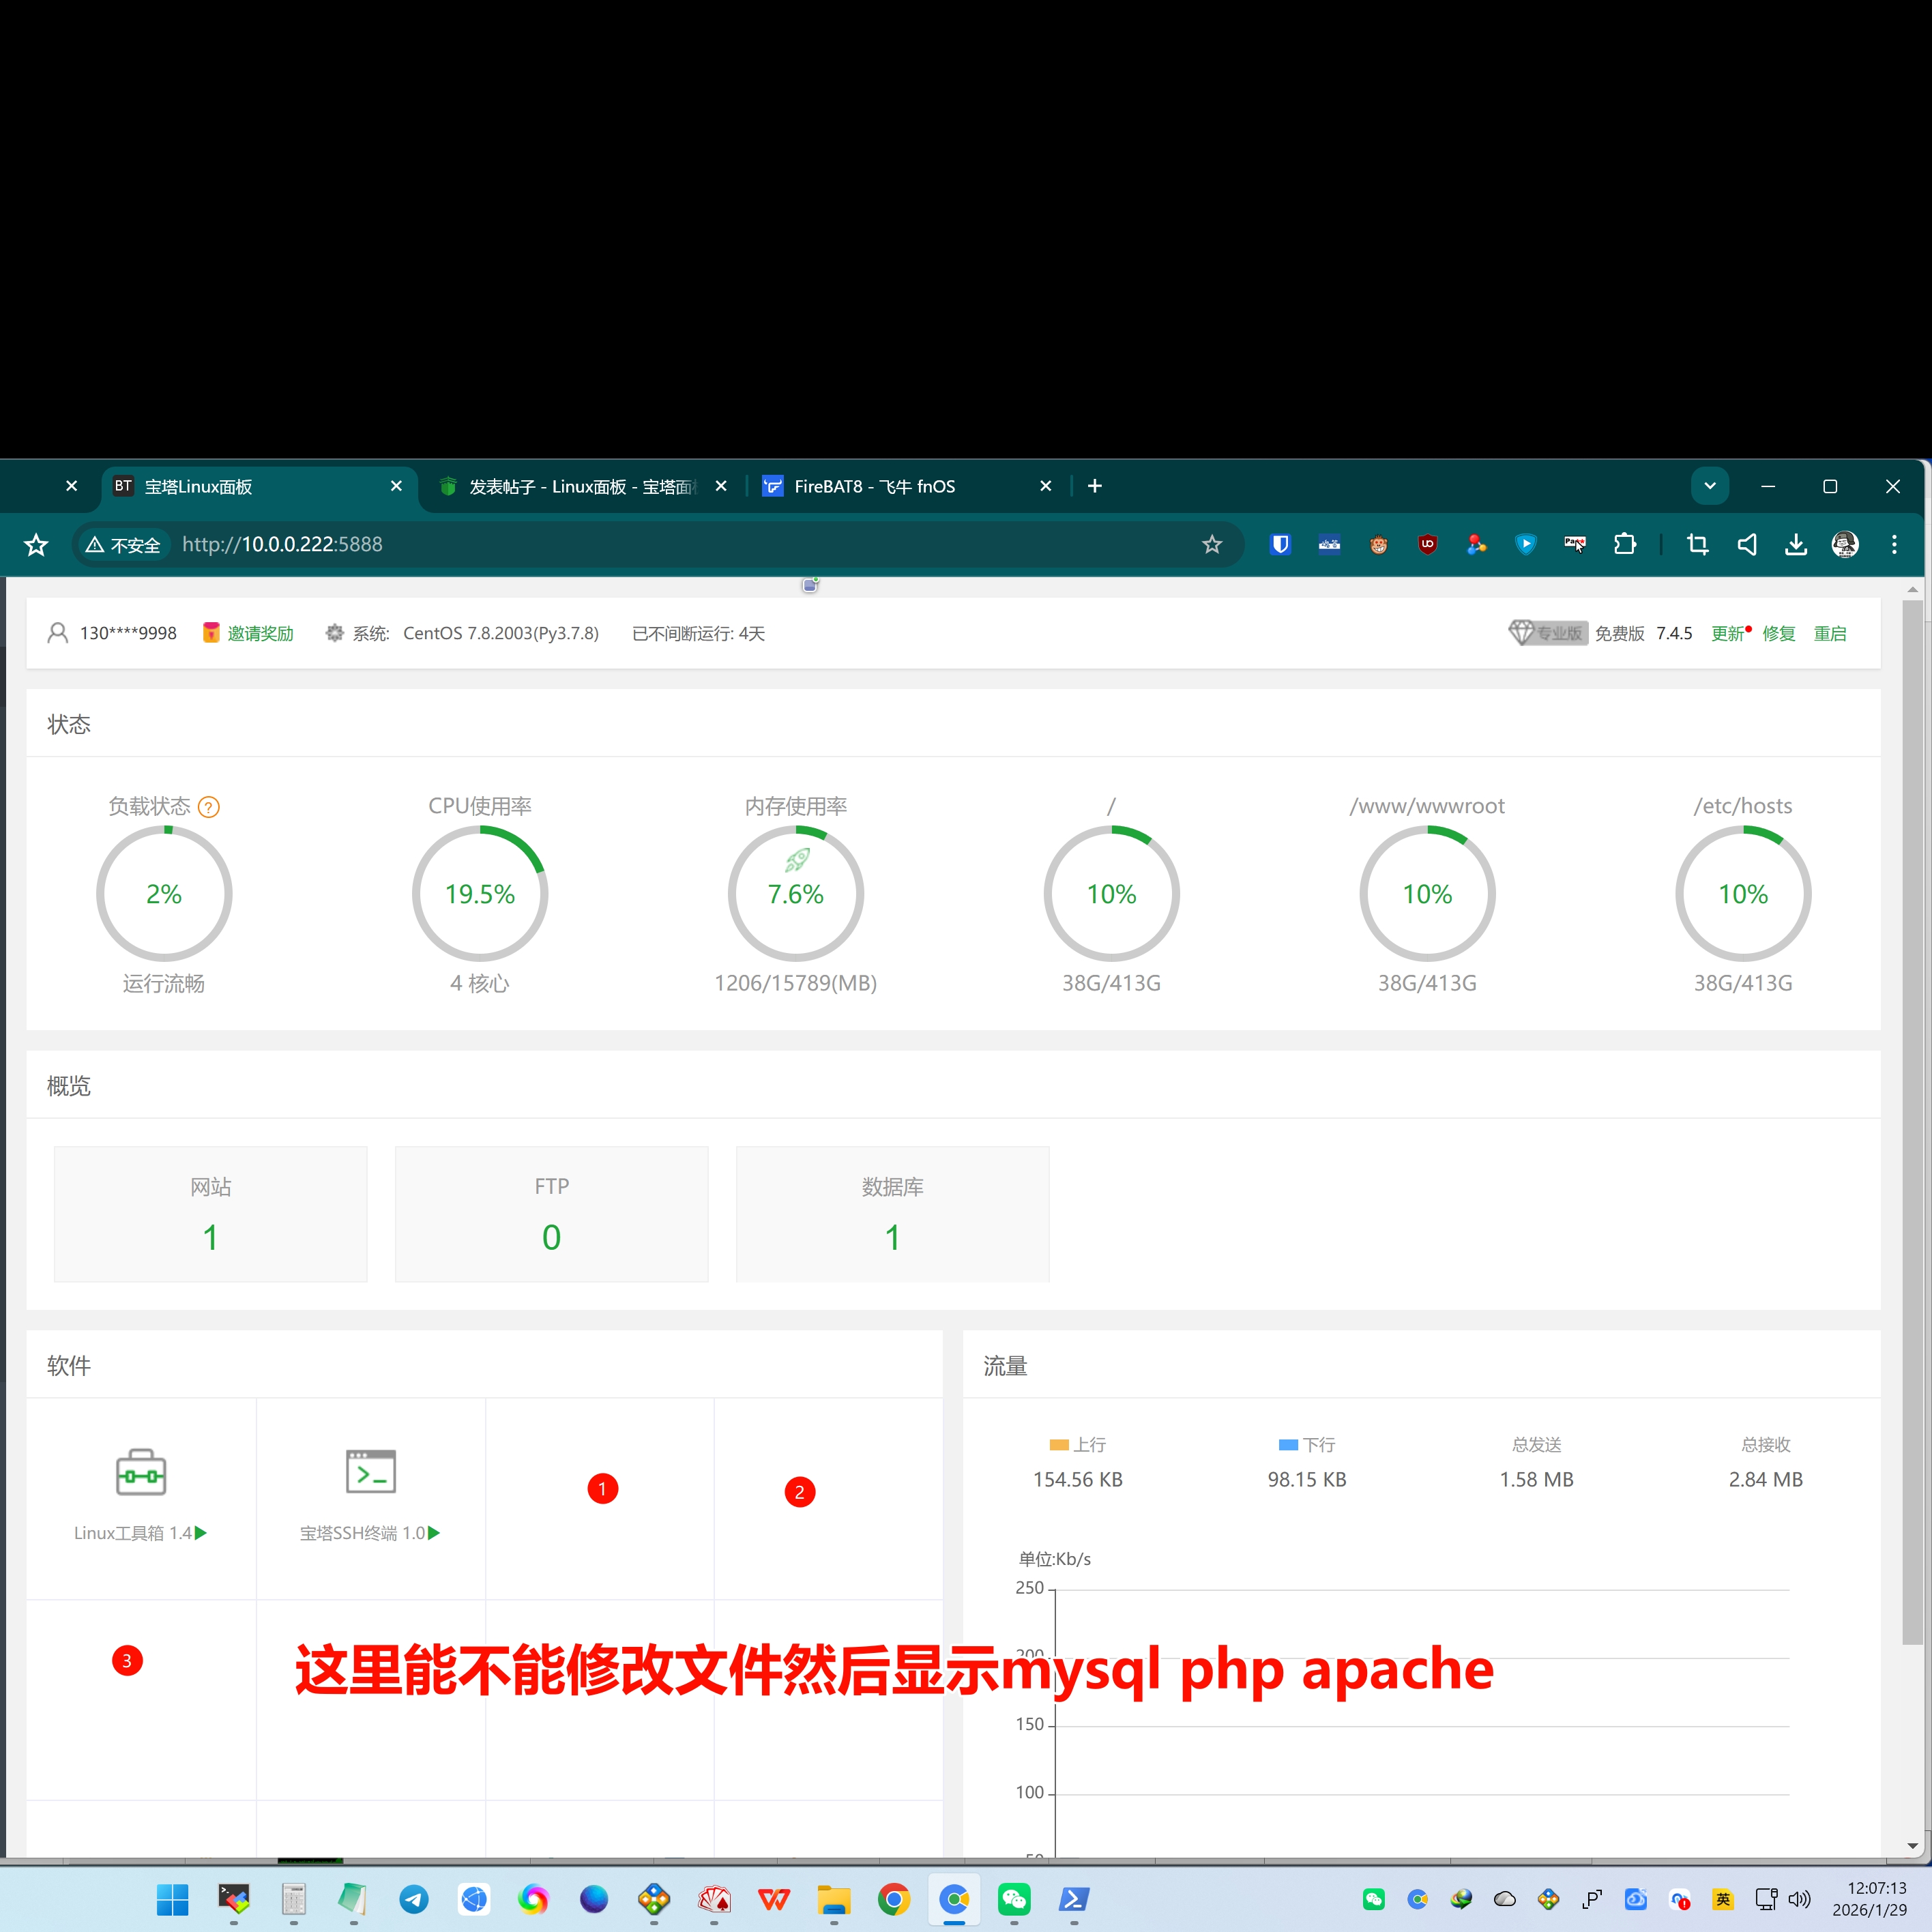Open the 宝塔SSH终端 terminal icon
Image resolution: width=1932 pixels, height=1932 pixels.
click(370, 1472)
